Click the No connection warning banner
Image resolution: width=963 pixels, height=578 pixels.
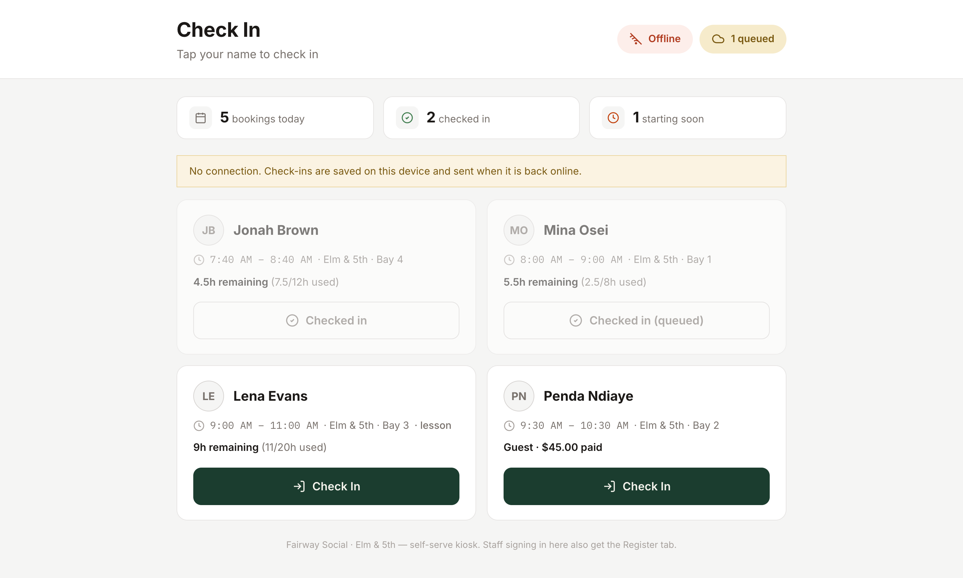(481, 171)
